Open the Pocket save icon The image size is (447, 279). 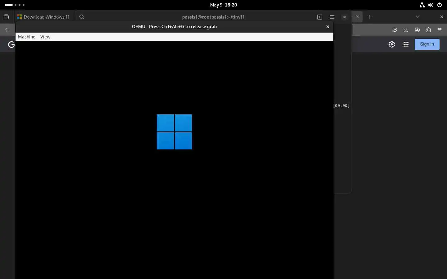pos(395,30)
